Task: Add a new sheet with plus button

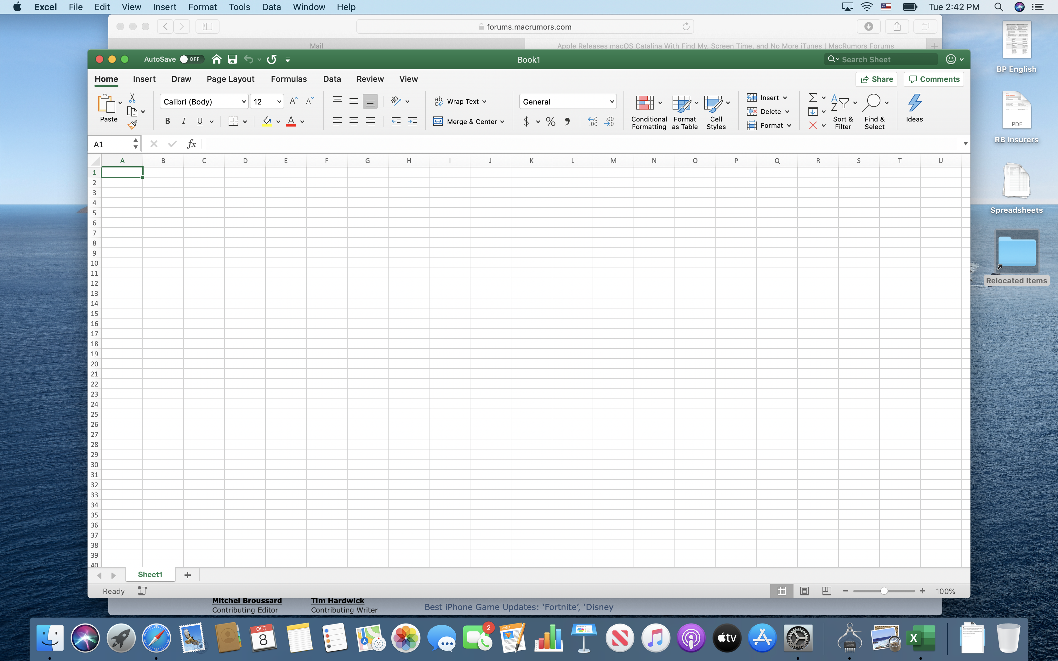Action: tap(188, 575)
